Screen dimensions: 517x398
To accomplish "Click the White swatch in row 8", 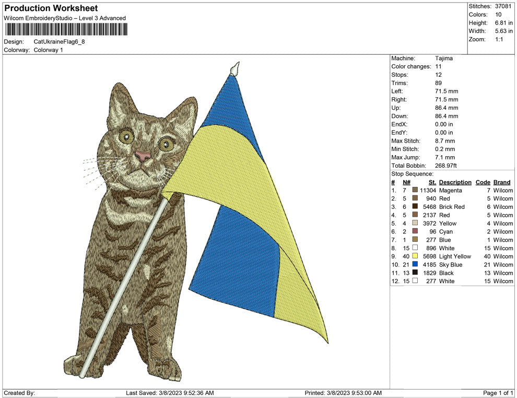I will coord(415,248).
